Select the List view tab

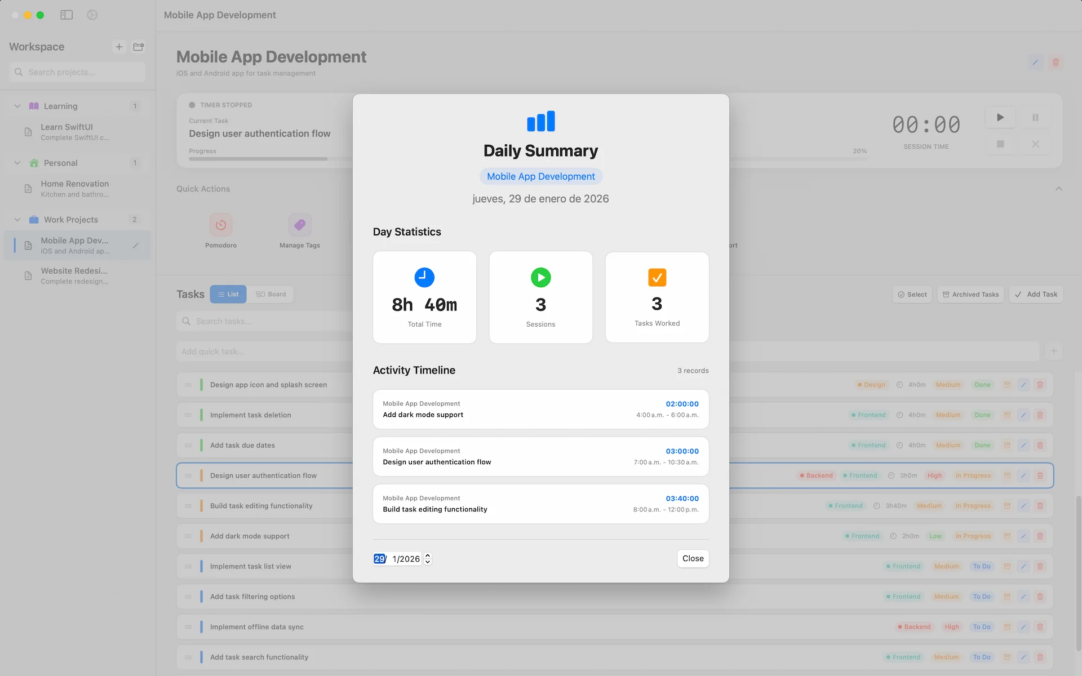tap(228, 293)
